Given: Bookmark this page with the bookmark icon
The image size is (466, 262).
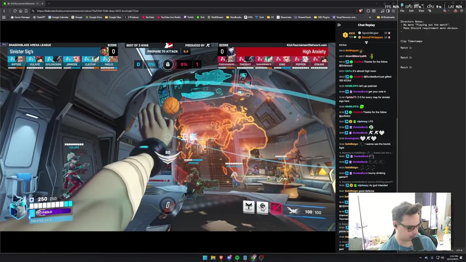Looking at the screenshot, I should (26, 11).
